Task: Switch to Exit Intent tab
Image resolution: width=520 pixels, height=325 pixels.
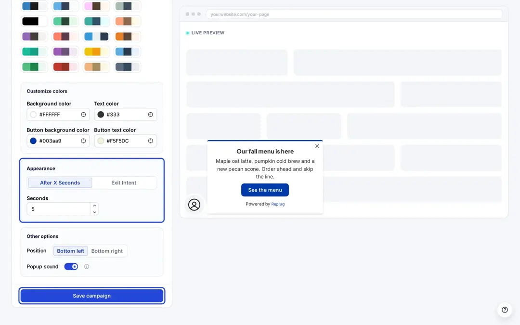Action: coord(124,183)
